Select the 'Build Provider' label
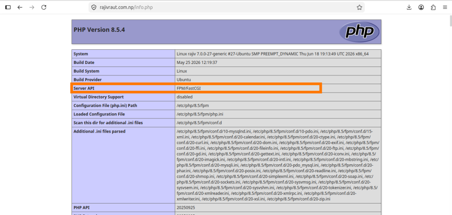Screen dimensions: 452x215 (x=88, y=80)
